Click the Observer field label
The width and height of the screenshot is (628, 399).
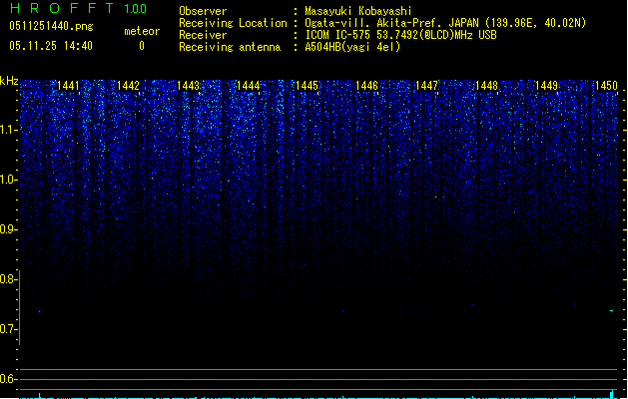point(203,11)
